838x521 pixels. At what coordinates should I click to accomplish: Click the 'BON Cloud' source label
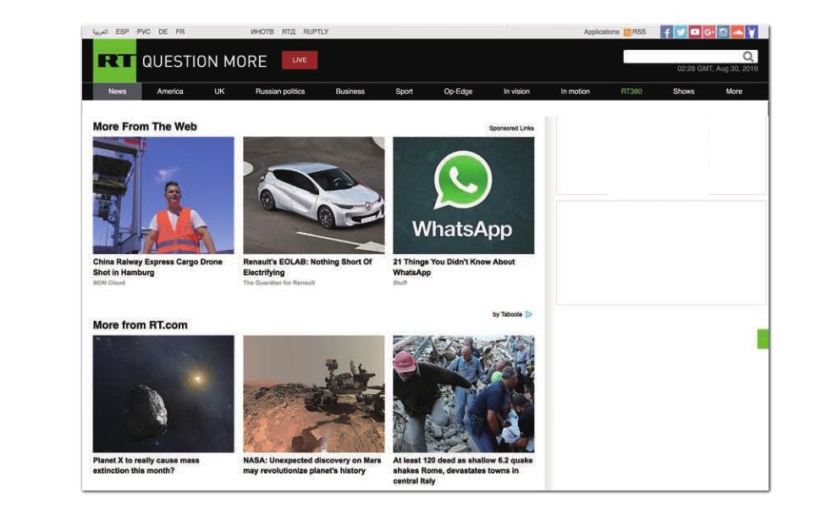[x=109, y=283]
